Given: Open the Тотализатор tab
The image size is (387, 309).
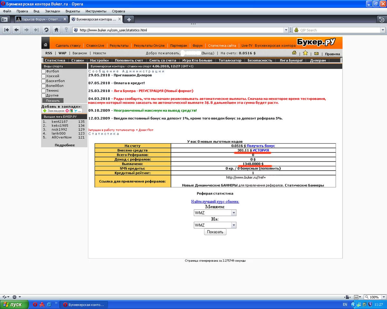Looking at the screenshot, I should click(x=230, y=60).
